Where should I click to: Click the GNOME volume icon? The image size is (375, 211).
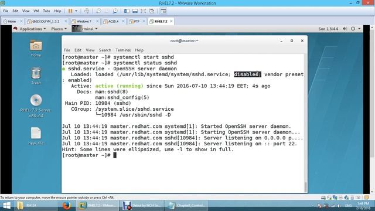tap(345, 29)
